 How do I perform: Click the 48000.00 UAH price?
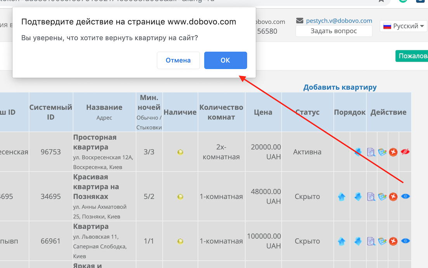(x=266, y=197)
